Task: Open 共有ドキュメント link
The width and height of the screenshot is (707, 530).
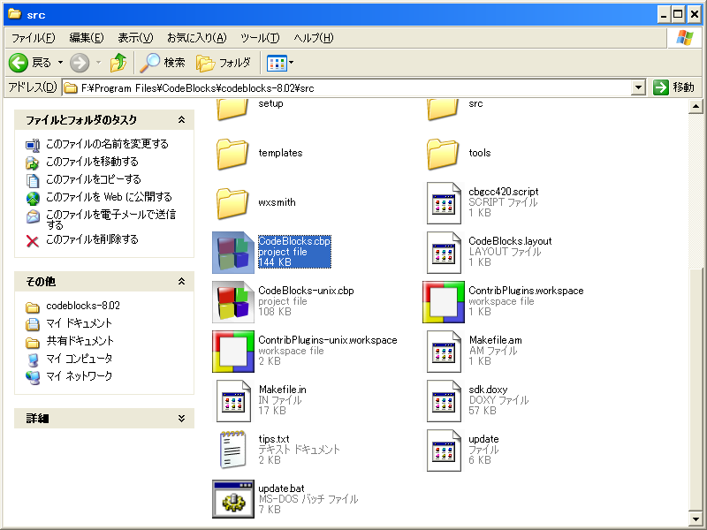Action: (x=80, y=341)
